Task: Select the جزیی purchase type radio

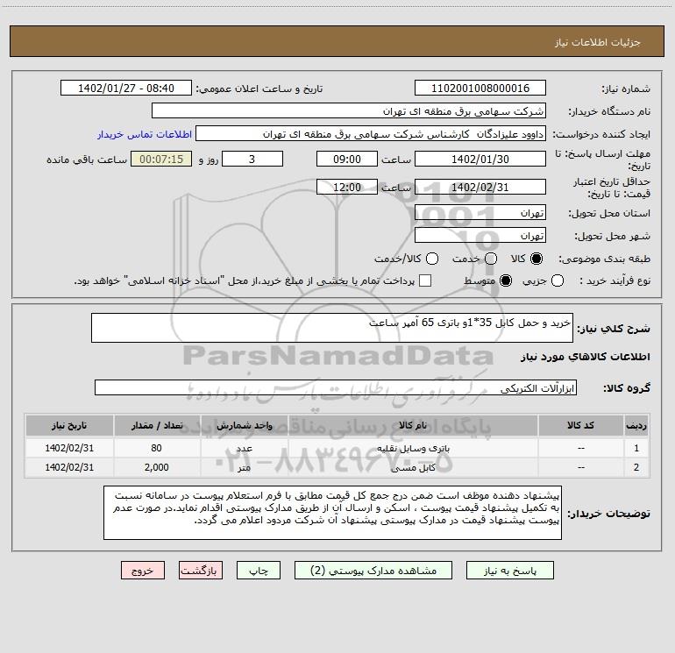Action: (x=558, y=280)
